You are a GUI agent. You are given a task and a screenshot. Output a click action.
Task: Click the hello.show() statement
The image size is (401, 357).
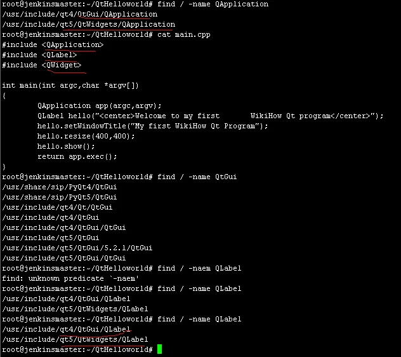click(x=66, y=147)
